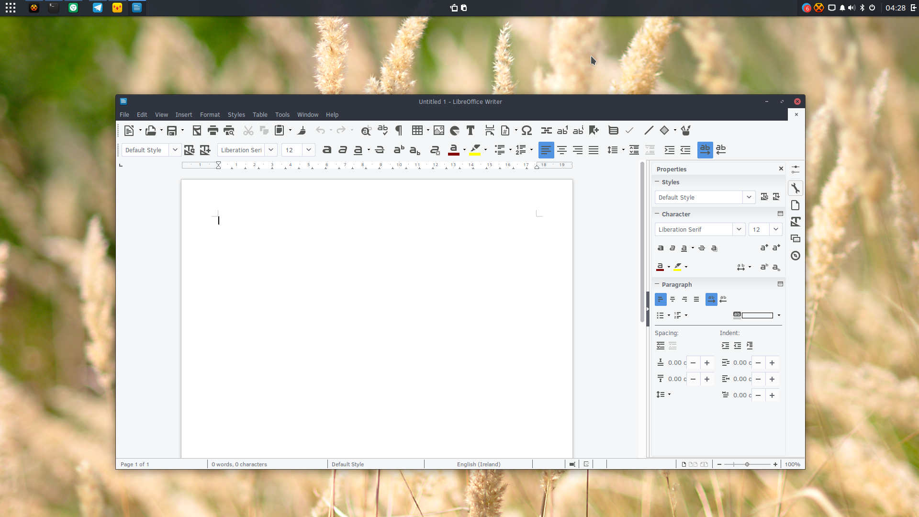This screenshot has width=919, height=517.
Task: Increase above paragraph spacing plus
Action: tap(707, 363)
